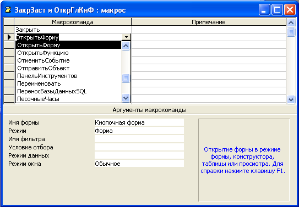
Task: Click the dropdown list scroll down arrow
Action: [x=126, y=98]
